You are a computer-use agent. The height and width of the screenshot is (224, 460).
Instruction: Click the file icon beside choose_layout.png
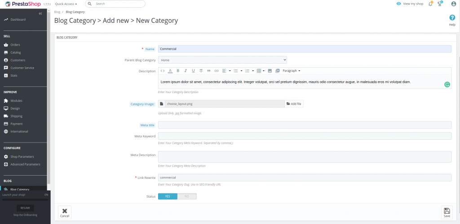(x=162, y=104)
